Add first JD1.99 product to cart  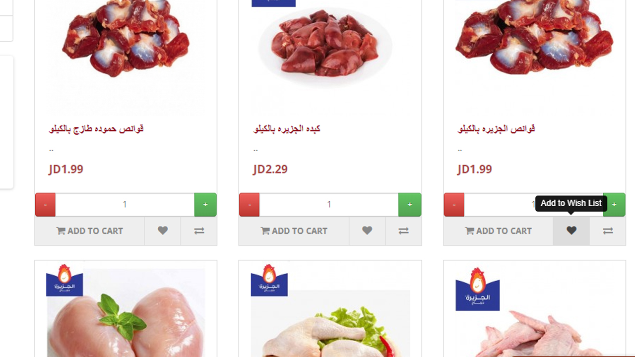(90, 231)
